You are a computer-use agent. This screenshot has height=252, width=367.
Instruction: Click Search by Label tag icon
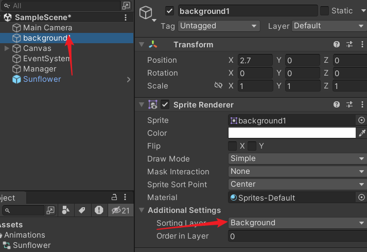tap(82, 210)
